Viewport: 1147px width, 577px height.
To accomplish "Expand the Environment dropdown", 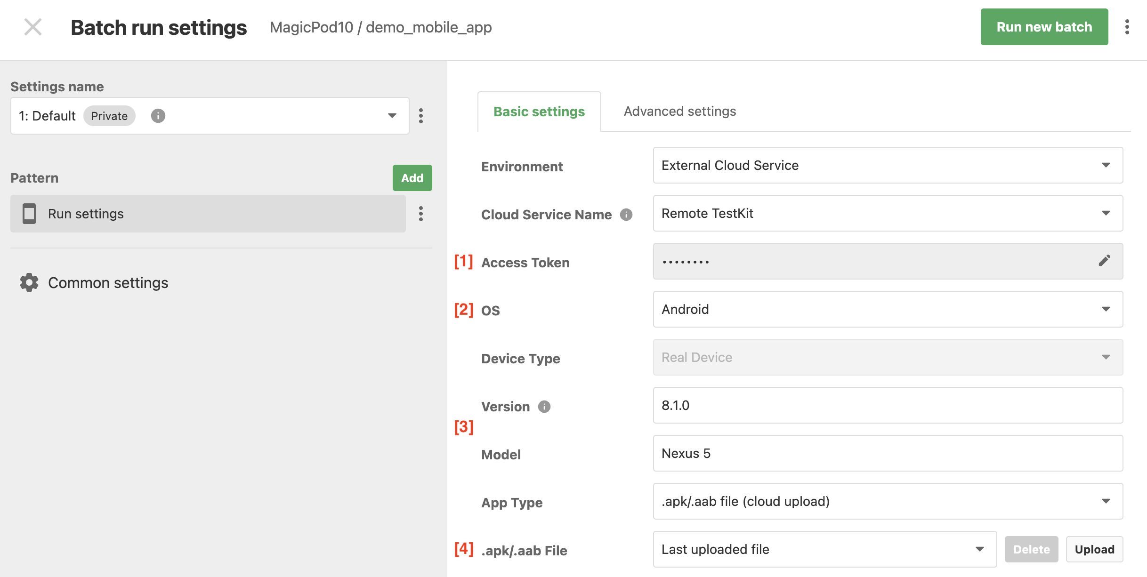I will pos(888,165).
